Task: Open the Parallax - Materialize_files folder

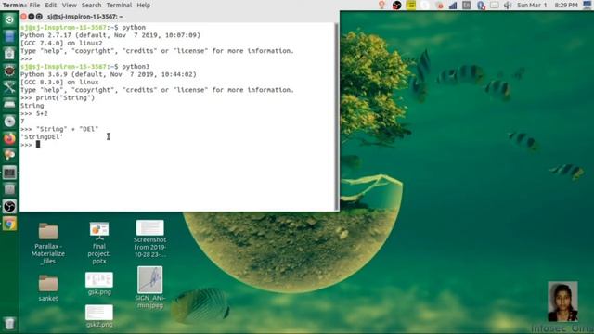Action: [x=48, y=243]
